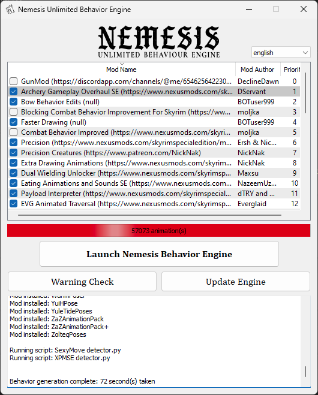Uncheck Faster Drawing mod
Viewport: 318px width, 395px height.
tap(13, 122)
